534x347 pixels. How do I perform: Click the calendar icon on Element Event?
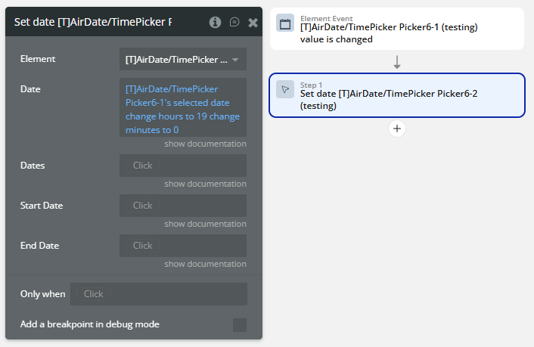click(285, 23)
